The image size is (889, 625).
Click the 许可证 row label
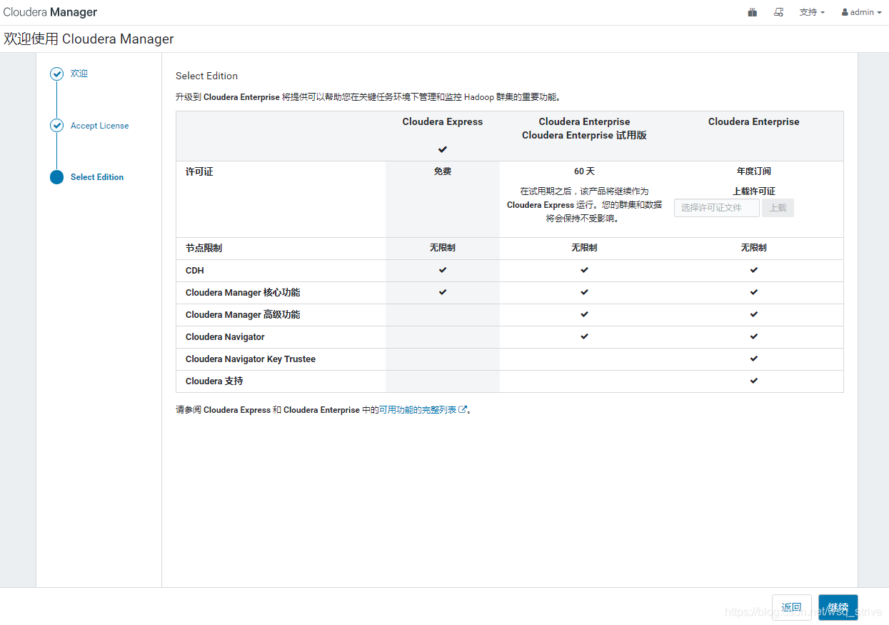point(199,172)
